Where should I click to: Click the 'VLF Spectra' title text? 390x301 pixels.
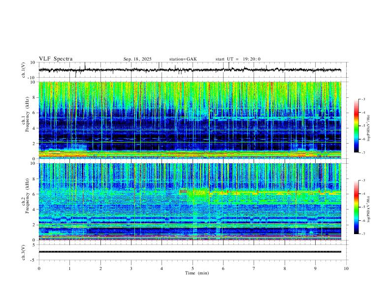56,59
